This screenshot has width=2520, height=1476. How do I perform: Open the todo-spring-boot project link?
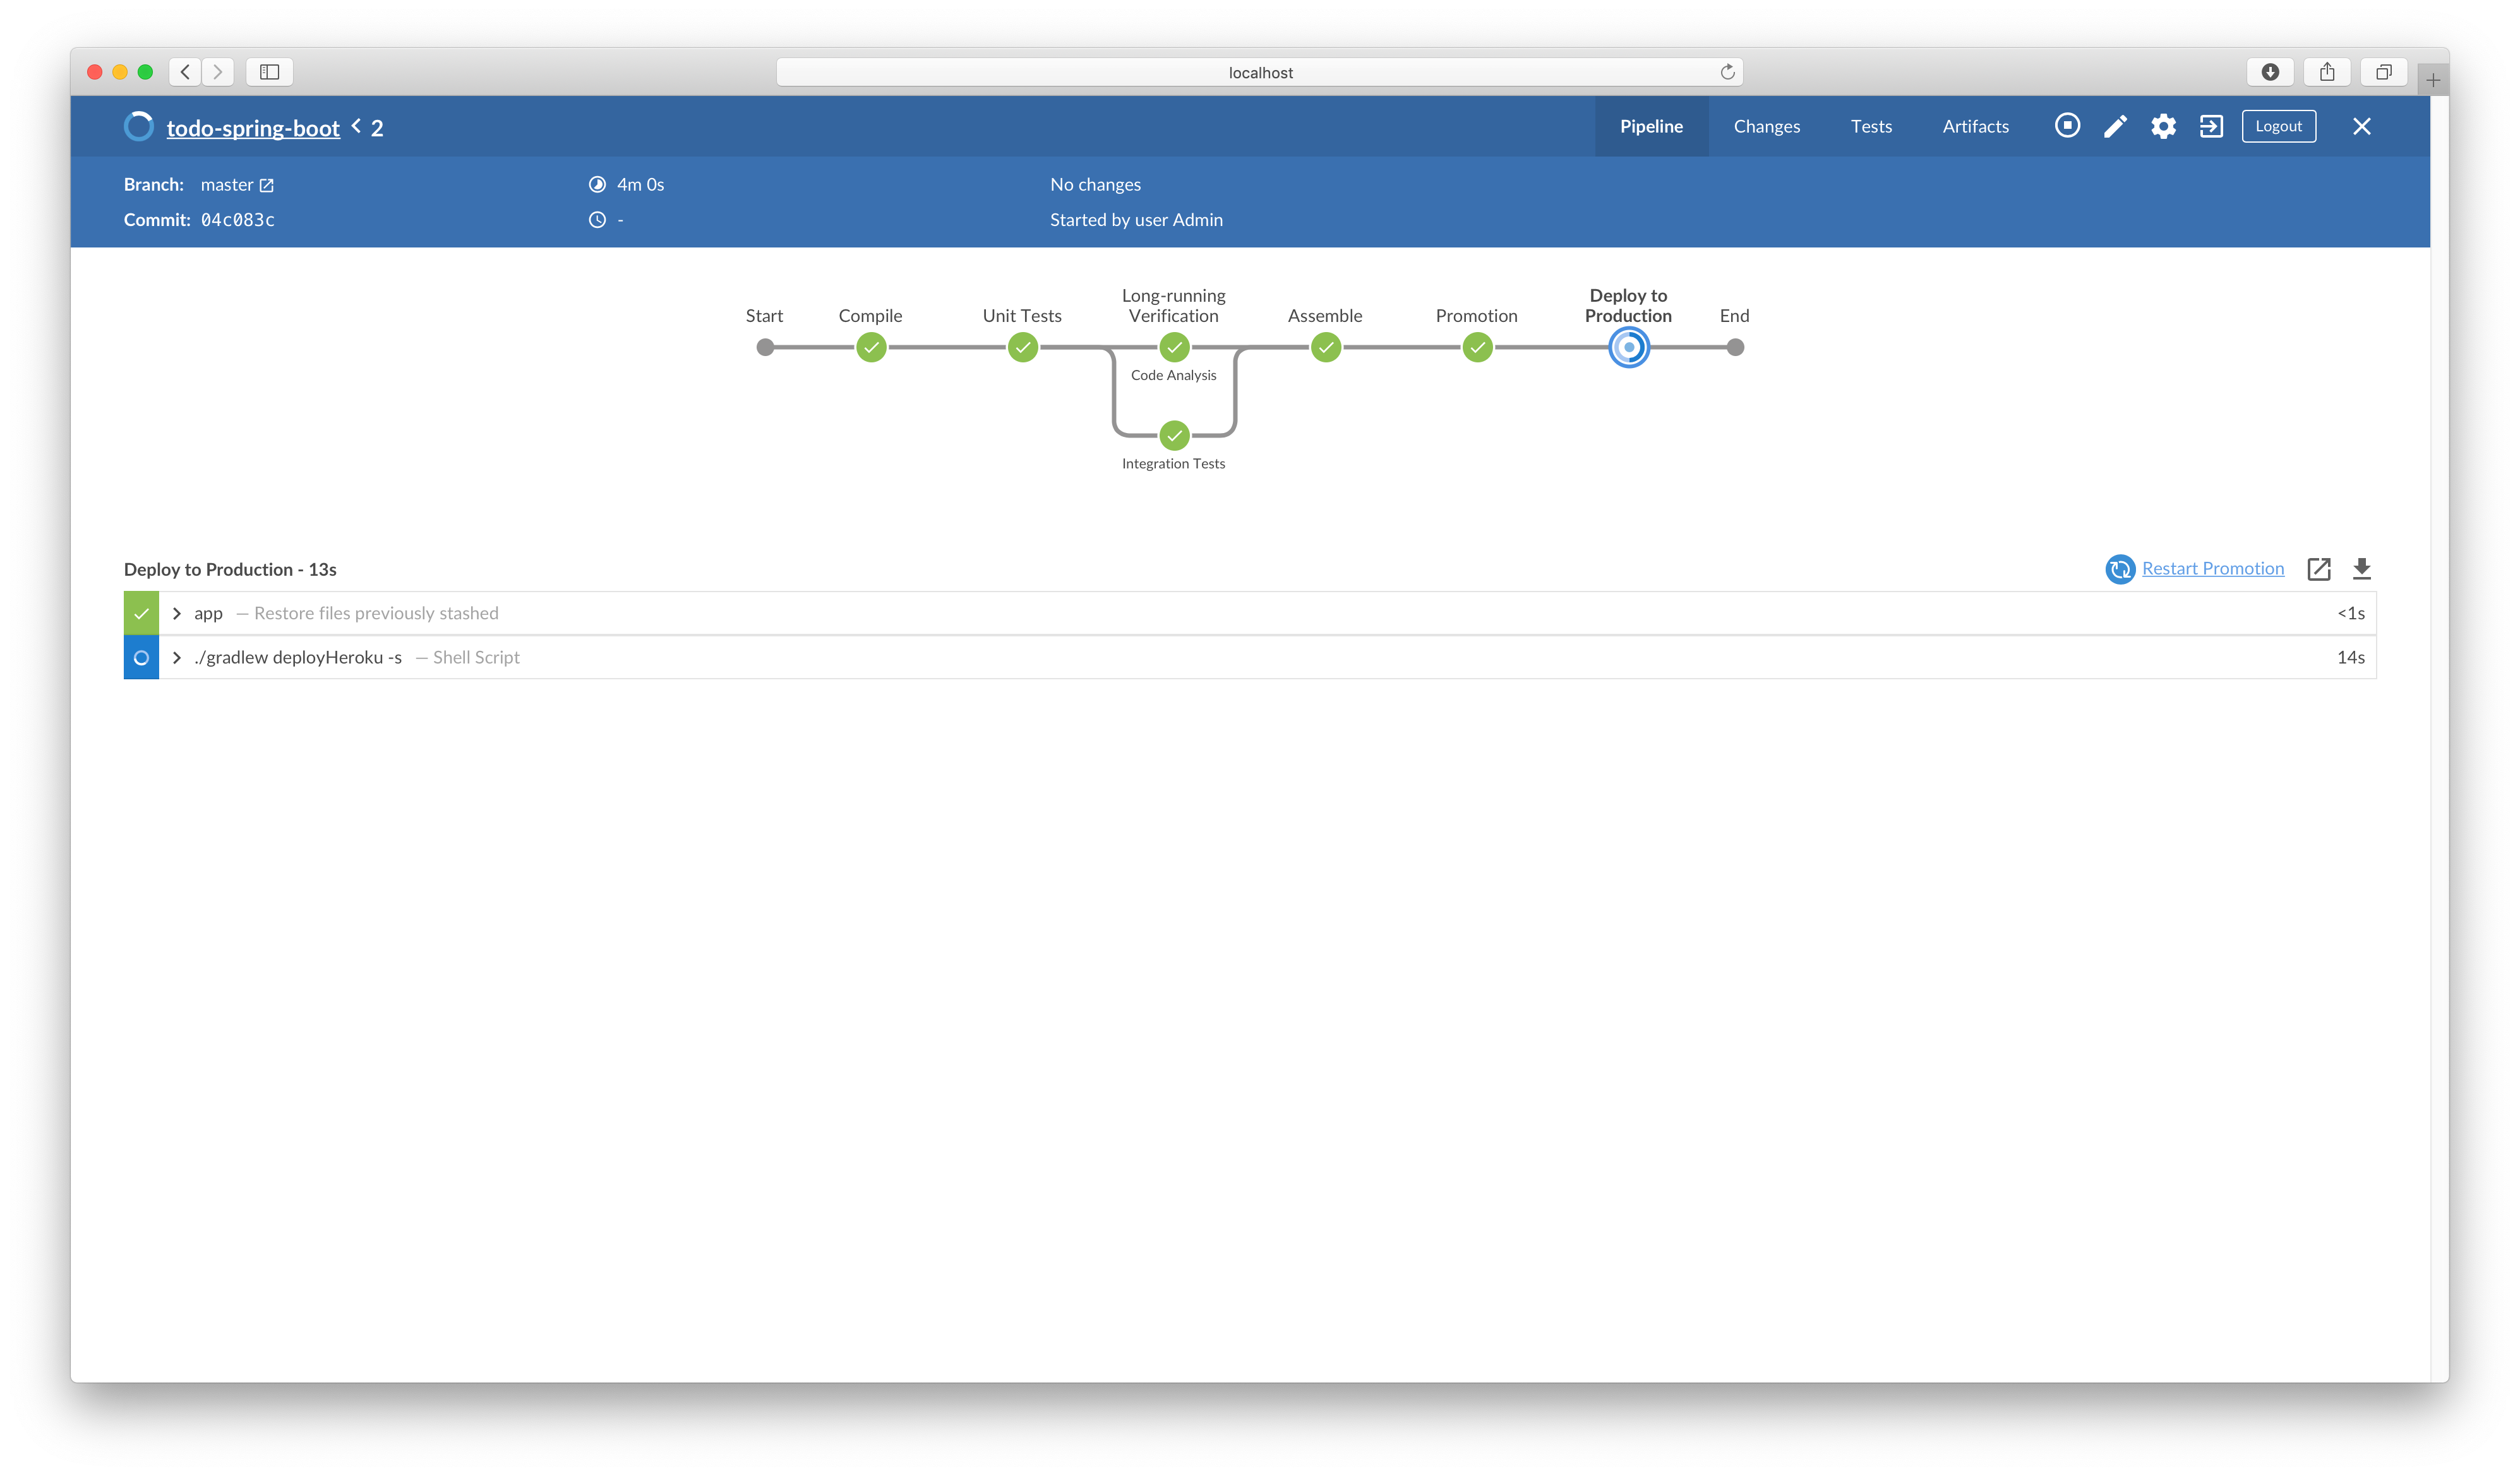[253, 128]
